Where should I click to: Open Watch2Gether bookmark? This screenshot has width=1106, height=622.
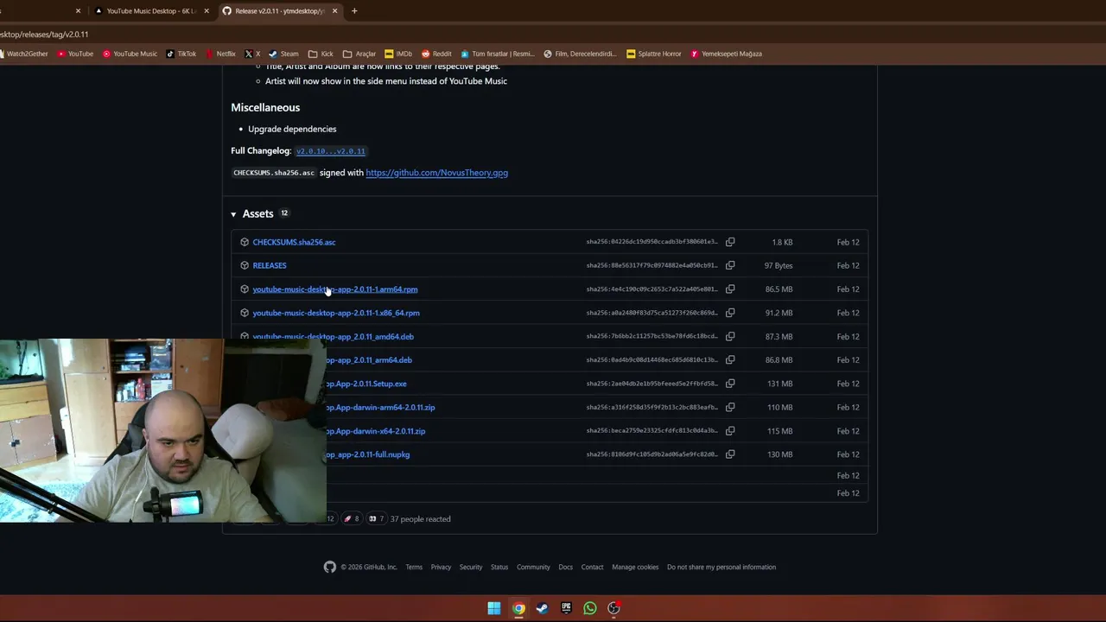[23, 54]
